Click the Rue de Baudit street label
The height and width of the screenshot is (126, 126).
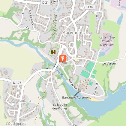[31, 18]
